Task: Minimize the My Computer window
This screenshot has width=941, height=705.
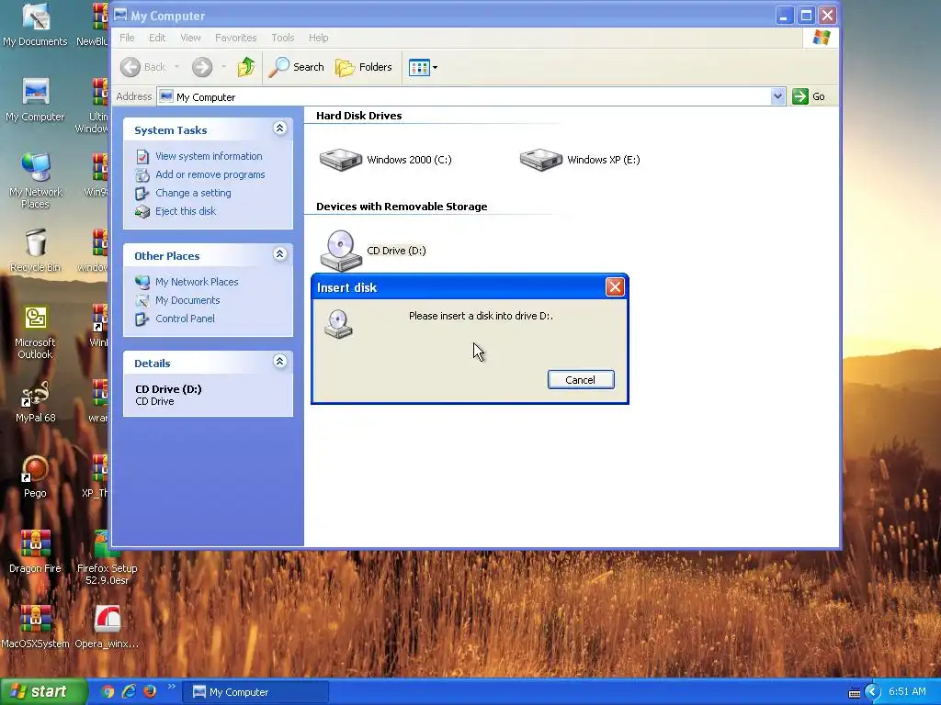Action: click(x=784, y=16)
